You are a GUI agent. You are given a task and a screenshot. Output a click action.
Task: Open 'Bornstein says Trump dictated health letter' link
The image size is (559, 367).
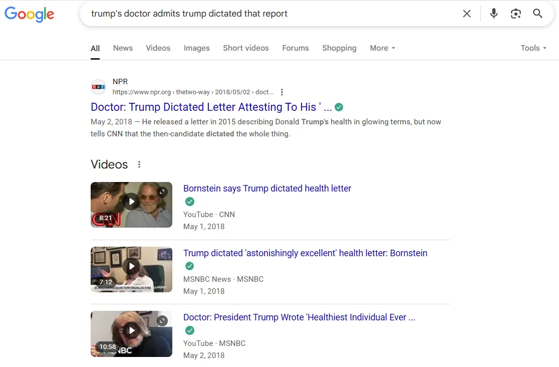pos(267,189)
